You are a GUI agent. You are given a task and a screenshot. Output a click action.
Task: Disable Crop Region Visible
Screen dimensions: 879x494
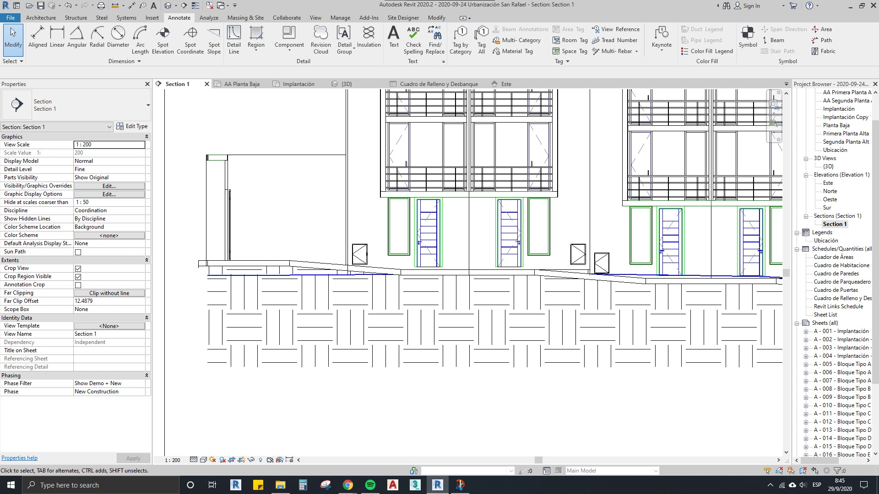[78, 277]
